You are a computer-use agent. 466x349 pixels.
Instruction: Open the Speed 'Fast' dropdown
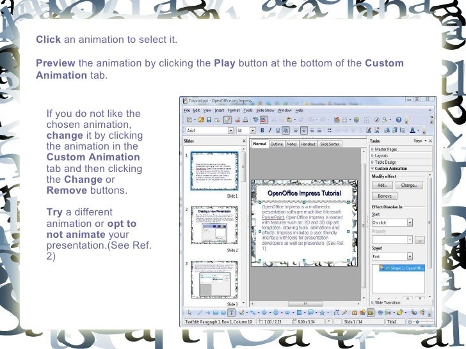410,256
